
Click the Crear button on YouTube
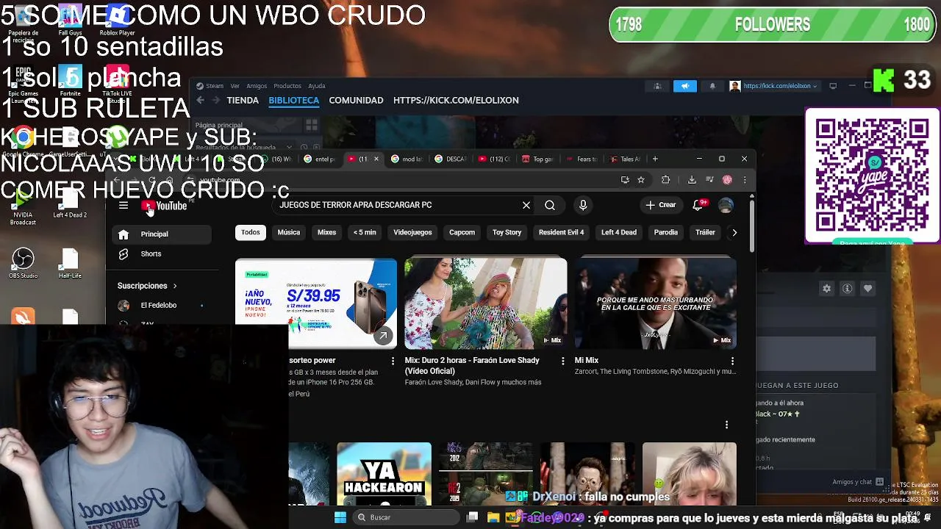[660, 205]
